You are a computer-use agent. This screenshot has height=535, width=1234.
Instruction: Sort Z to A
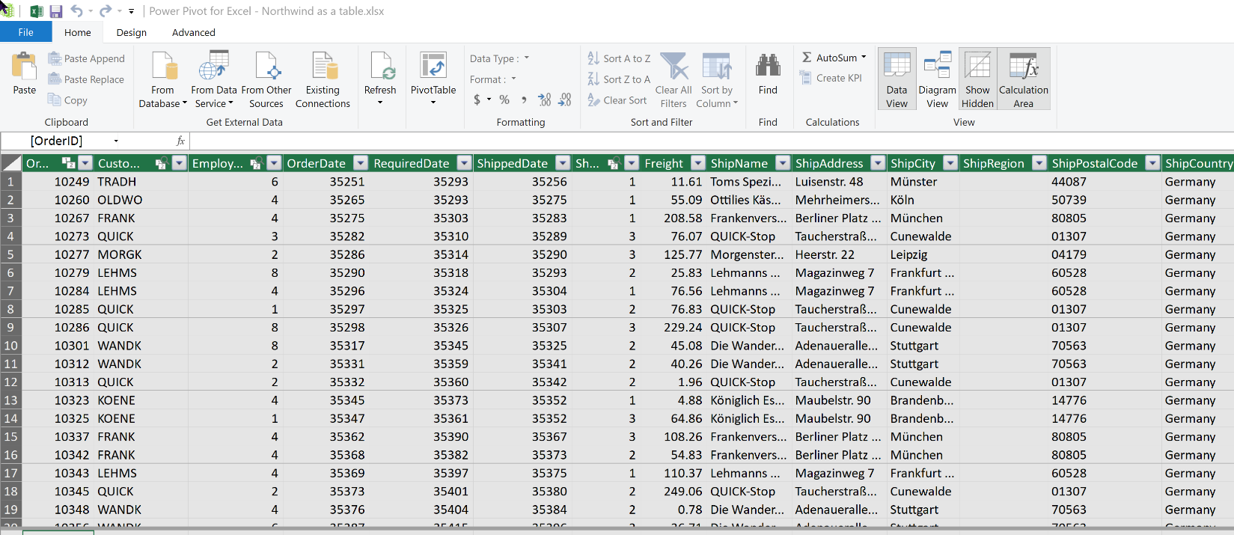click(619, 79)
